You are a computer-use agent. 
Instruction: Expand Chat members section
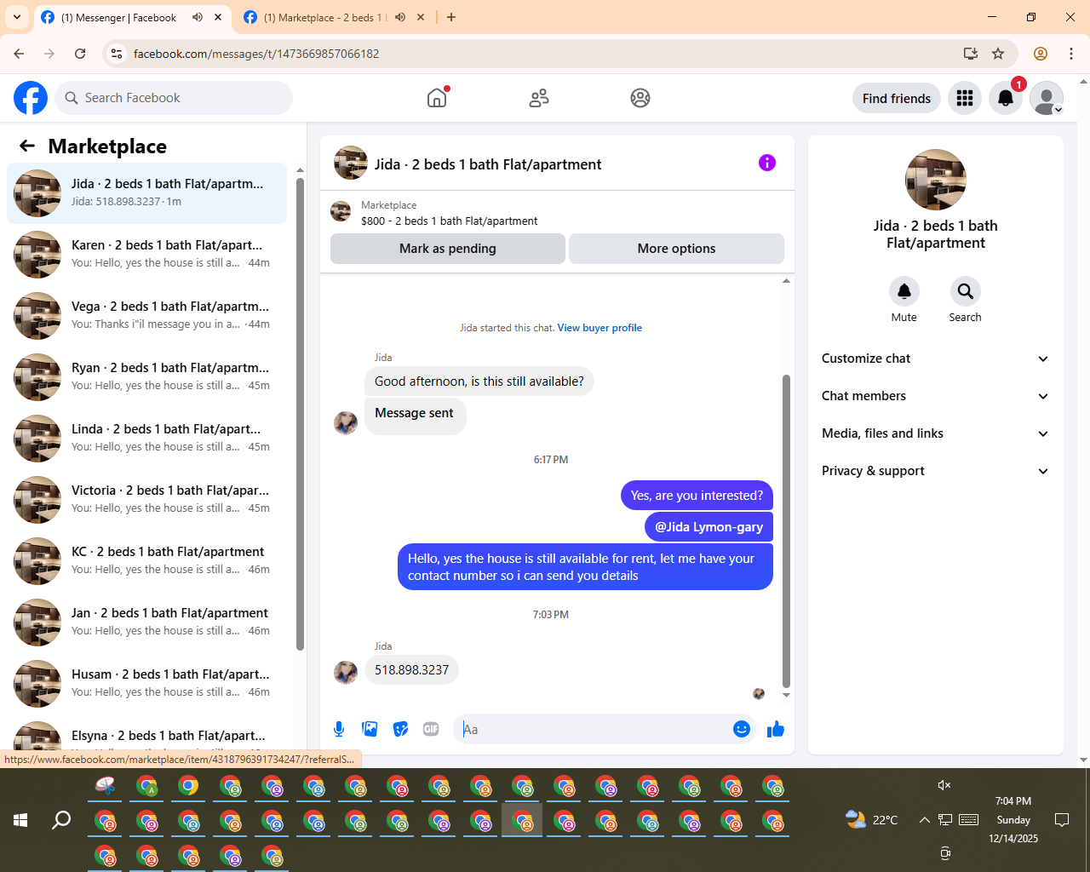(x=935, y=396)
